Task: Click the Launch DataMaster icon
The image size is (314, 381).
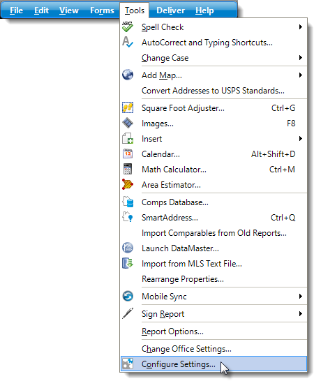Action: [x=128, y=248]
